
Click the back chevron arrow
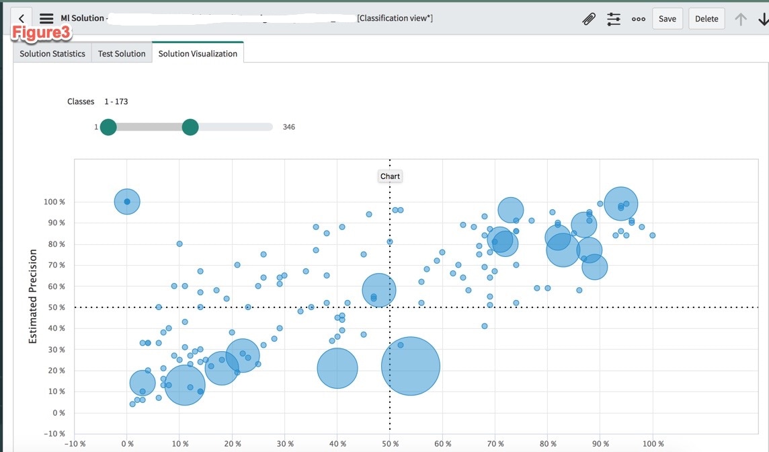point(21,18)
